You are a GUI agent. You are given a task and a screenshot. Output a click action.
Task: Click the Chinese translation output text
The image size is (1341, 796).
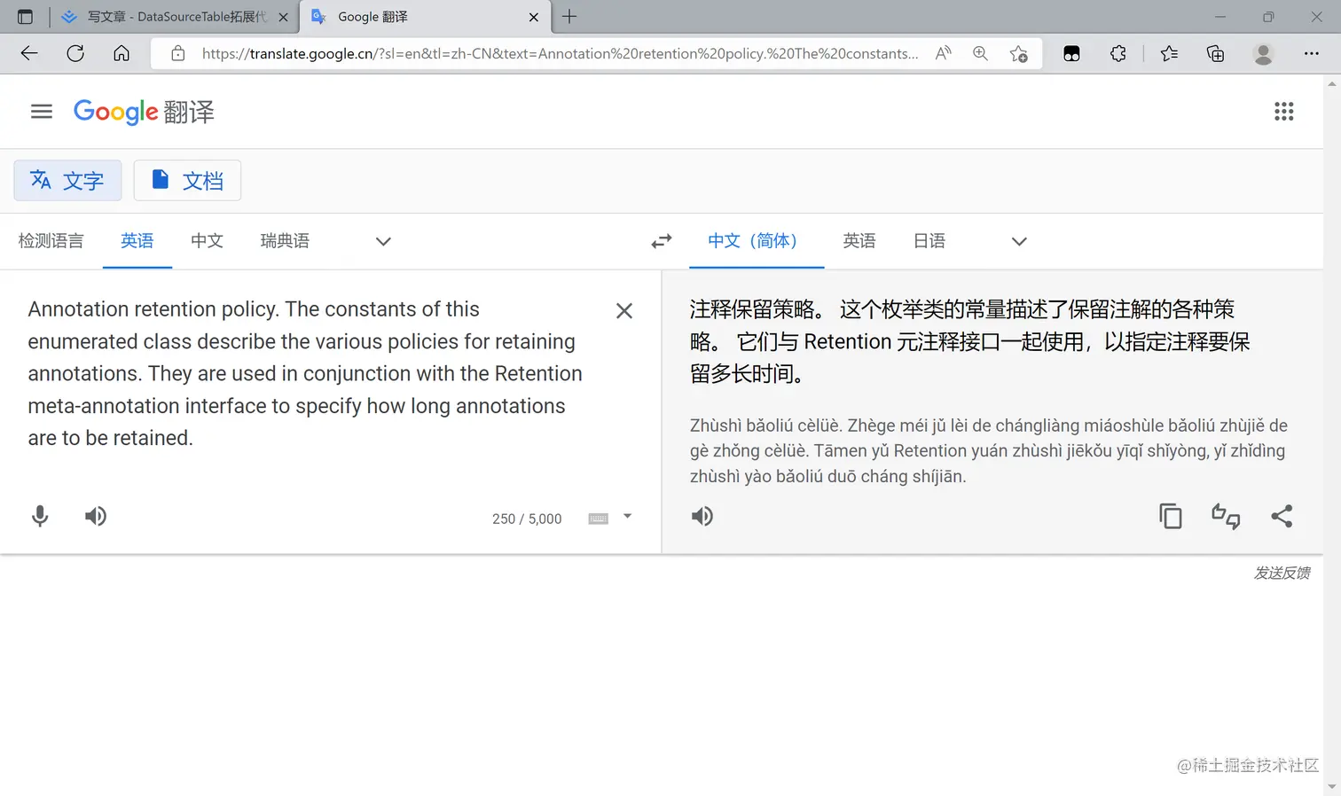[970, 341]
